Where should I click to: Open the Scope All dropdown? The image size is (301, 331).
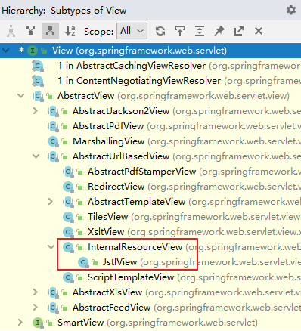click(132, 31)
